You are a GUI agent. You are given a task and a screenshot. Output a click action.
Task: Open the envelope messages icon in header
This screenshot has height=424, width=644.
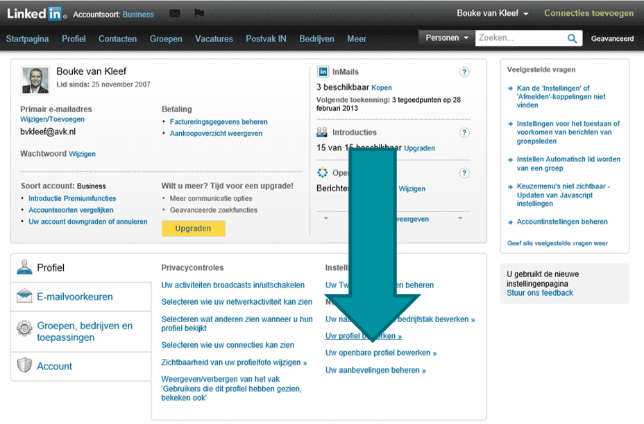click(175, 14)
